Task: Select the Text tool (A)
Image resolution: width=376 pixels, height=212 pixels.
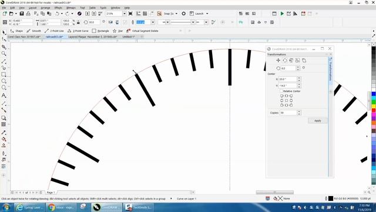Action: click(x=4, y=95)
